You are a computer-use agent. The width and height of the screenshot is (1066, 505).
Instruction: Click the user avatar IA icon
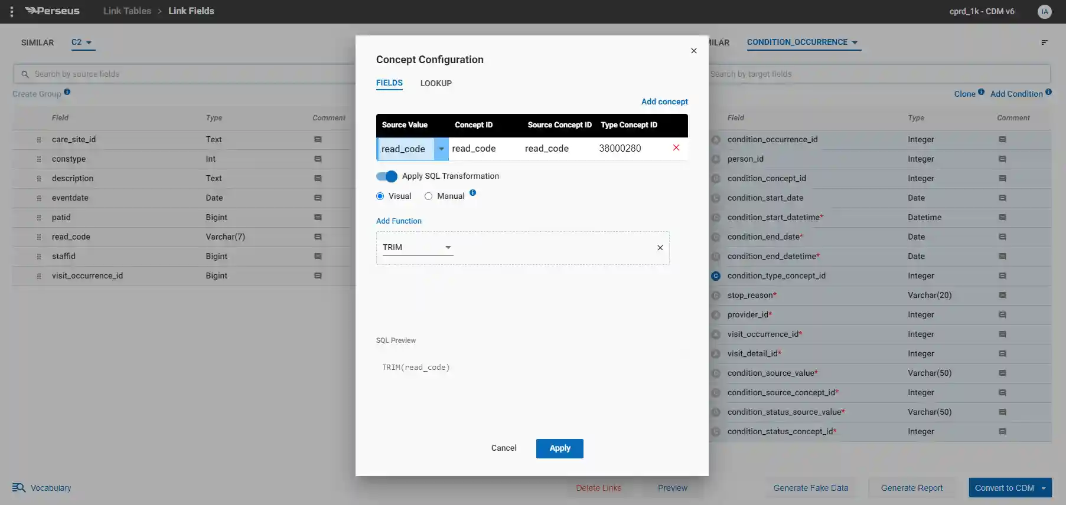point(1044,11)
